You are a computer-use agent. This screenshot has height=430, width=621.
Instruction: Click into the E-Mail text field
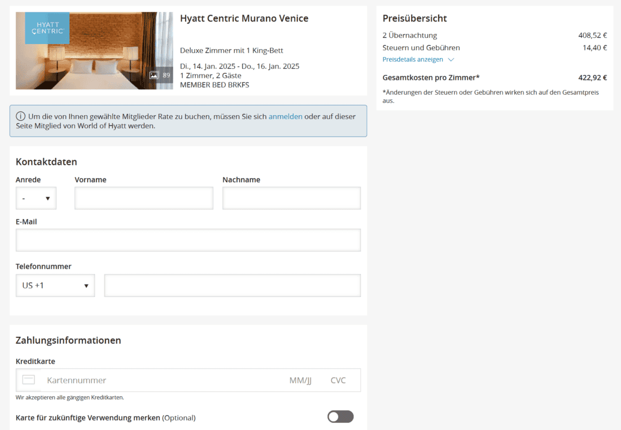[188, 240]
